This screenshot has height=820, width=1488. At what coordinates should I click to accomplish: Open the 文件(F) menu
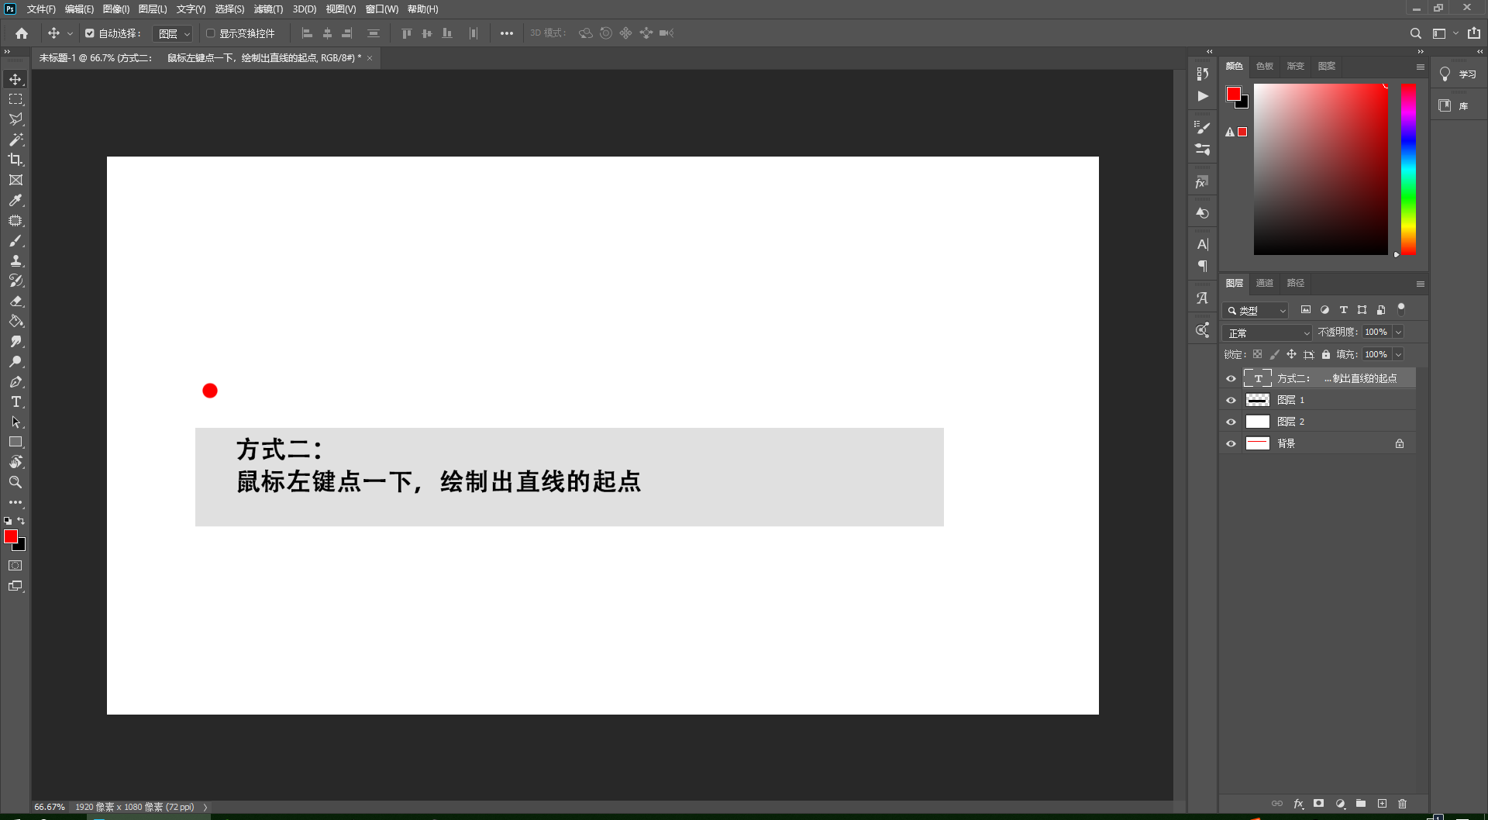[x=41, y=9]
